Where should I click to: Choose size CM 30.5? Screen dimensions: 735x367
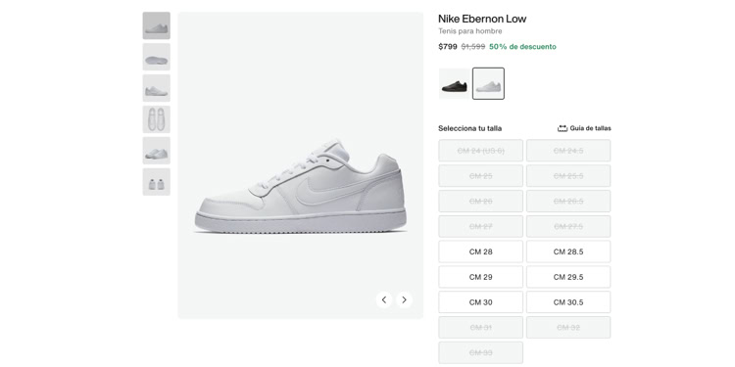click(568, 302)
